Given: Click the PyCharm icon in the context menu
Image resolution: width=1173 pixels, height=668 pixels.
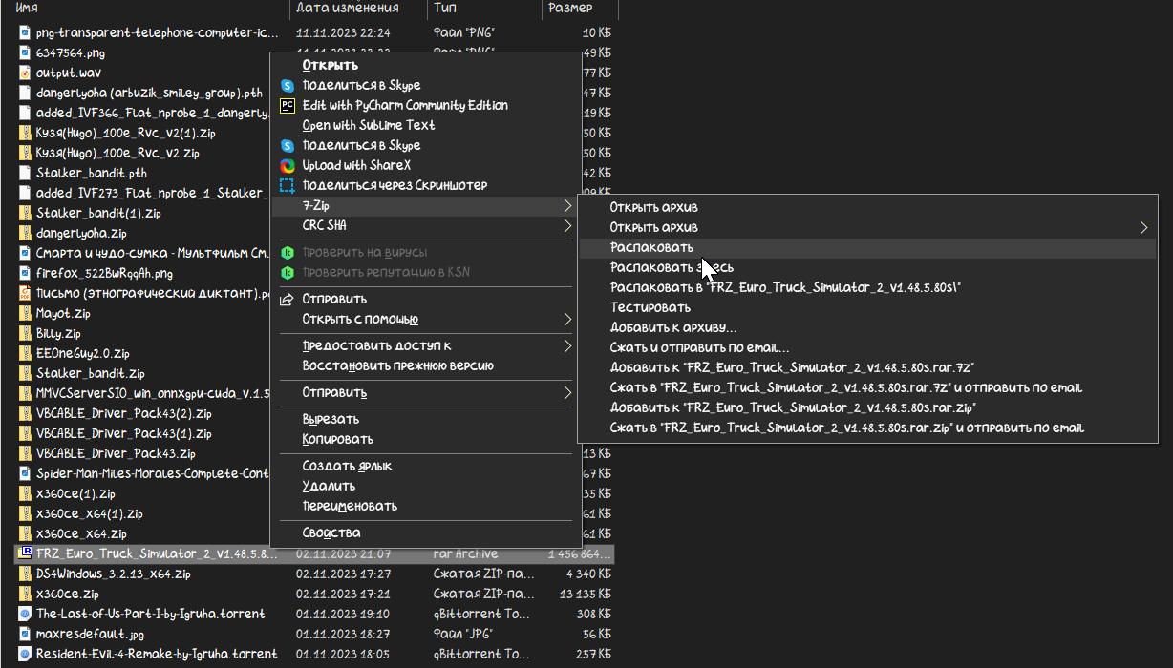Looking at the screenshot, I should [x=287, y=105].
